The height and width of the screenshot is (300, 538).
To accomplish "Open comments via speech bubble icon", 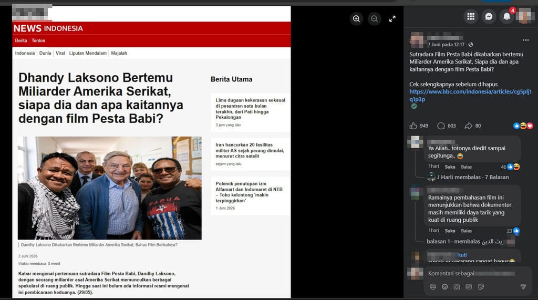I will (x=441, y=126).
